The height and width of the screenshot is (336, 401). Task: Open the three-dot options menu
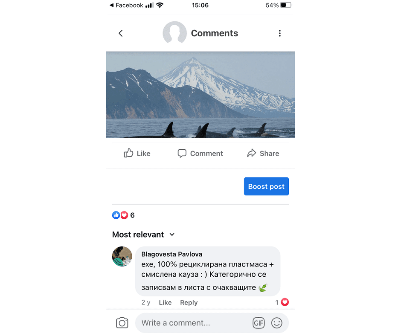click(x=279, y=33)
